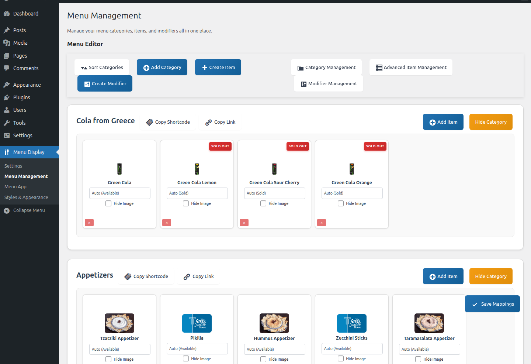Remove Green Cola Lemon with its delete icon
This screenshot has width=531, height=364.
click(166, 222)
